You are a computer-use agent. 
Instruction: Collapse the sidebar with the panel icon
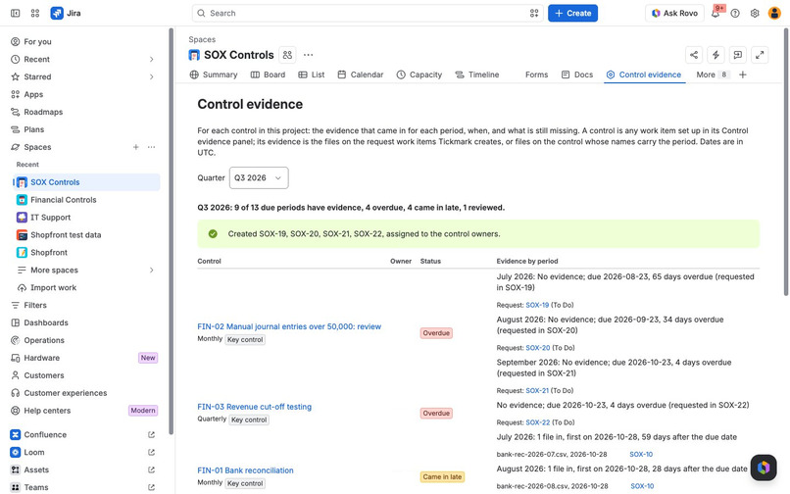[x=15, y=13]
